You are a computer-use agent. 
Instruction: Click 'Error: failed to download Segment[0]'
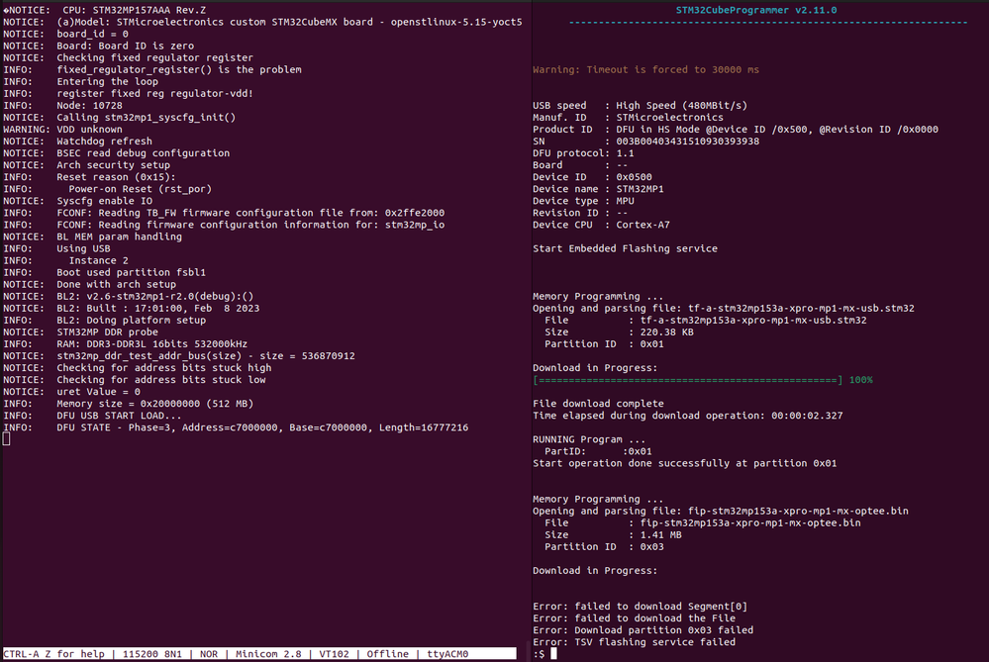tap(640, 607)
